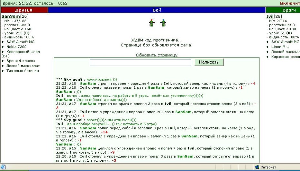
Task: Click the red soldier figure icon
Action: click(x=152, y=23)
